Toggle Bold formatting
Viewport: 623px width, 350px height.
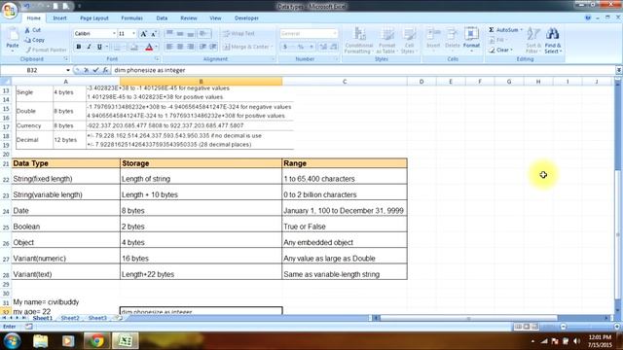click(x=79, y=47)
